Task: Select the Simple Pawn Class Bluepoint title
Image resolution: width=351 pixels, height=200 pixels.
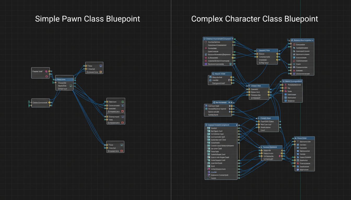Action: pyautogui.click(x=87, y=19)
